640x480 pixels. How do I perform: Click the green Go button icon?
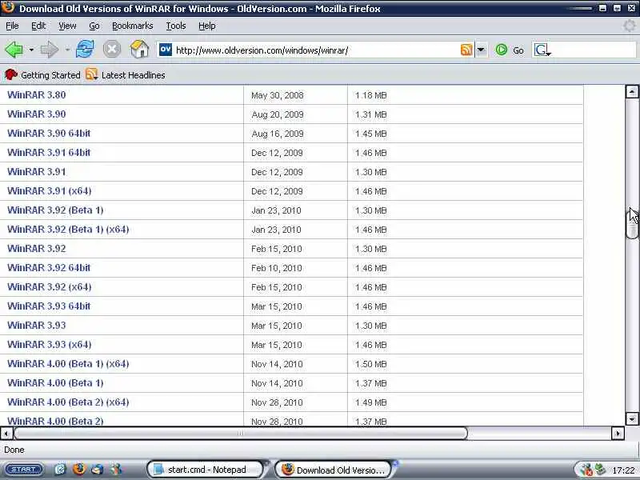[502, 50]
